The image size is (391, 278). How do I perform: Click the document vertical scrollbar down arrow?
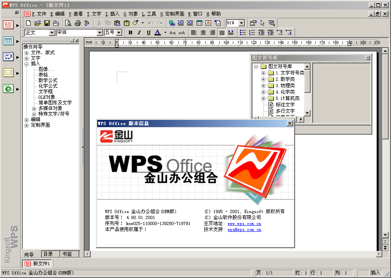pos(385,235)
